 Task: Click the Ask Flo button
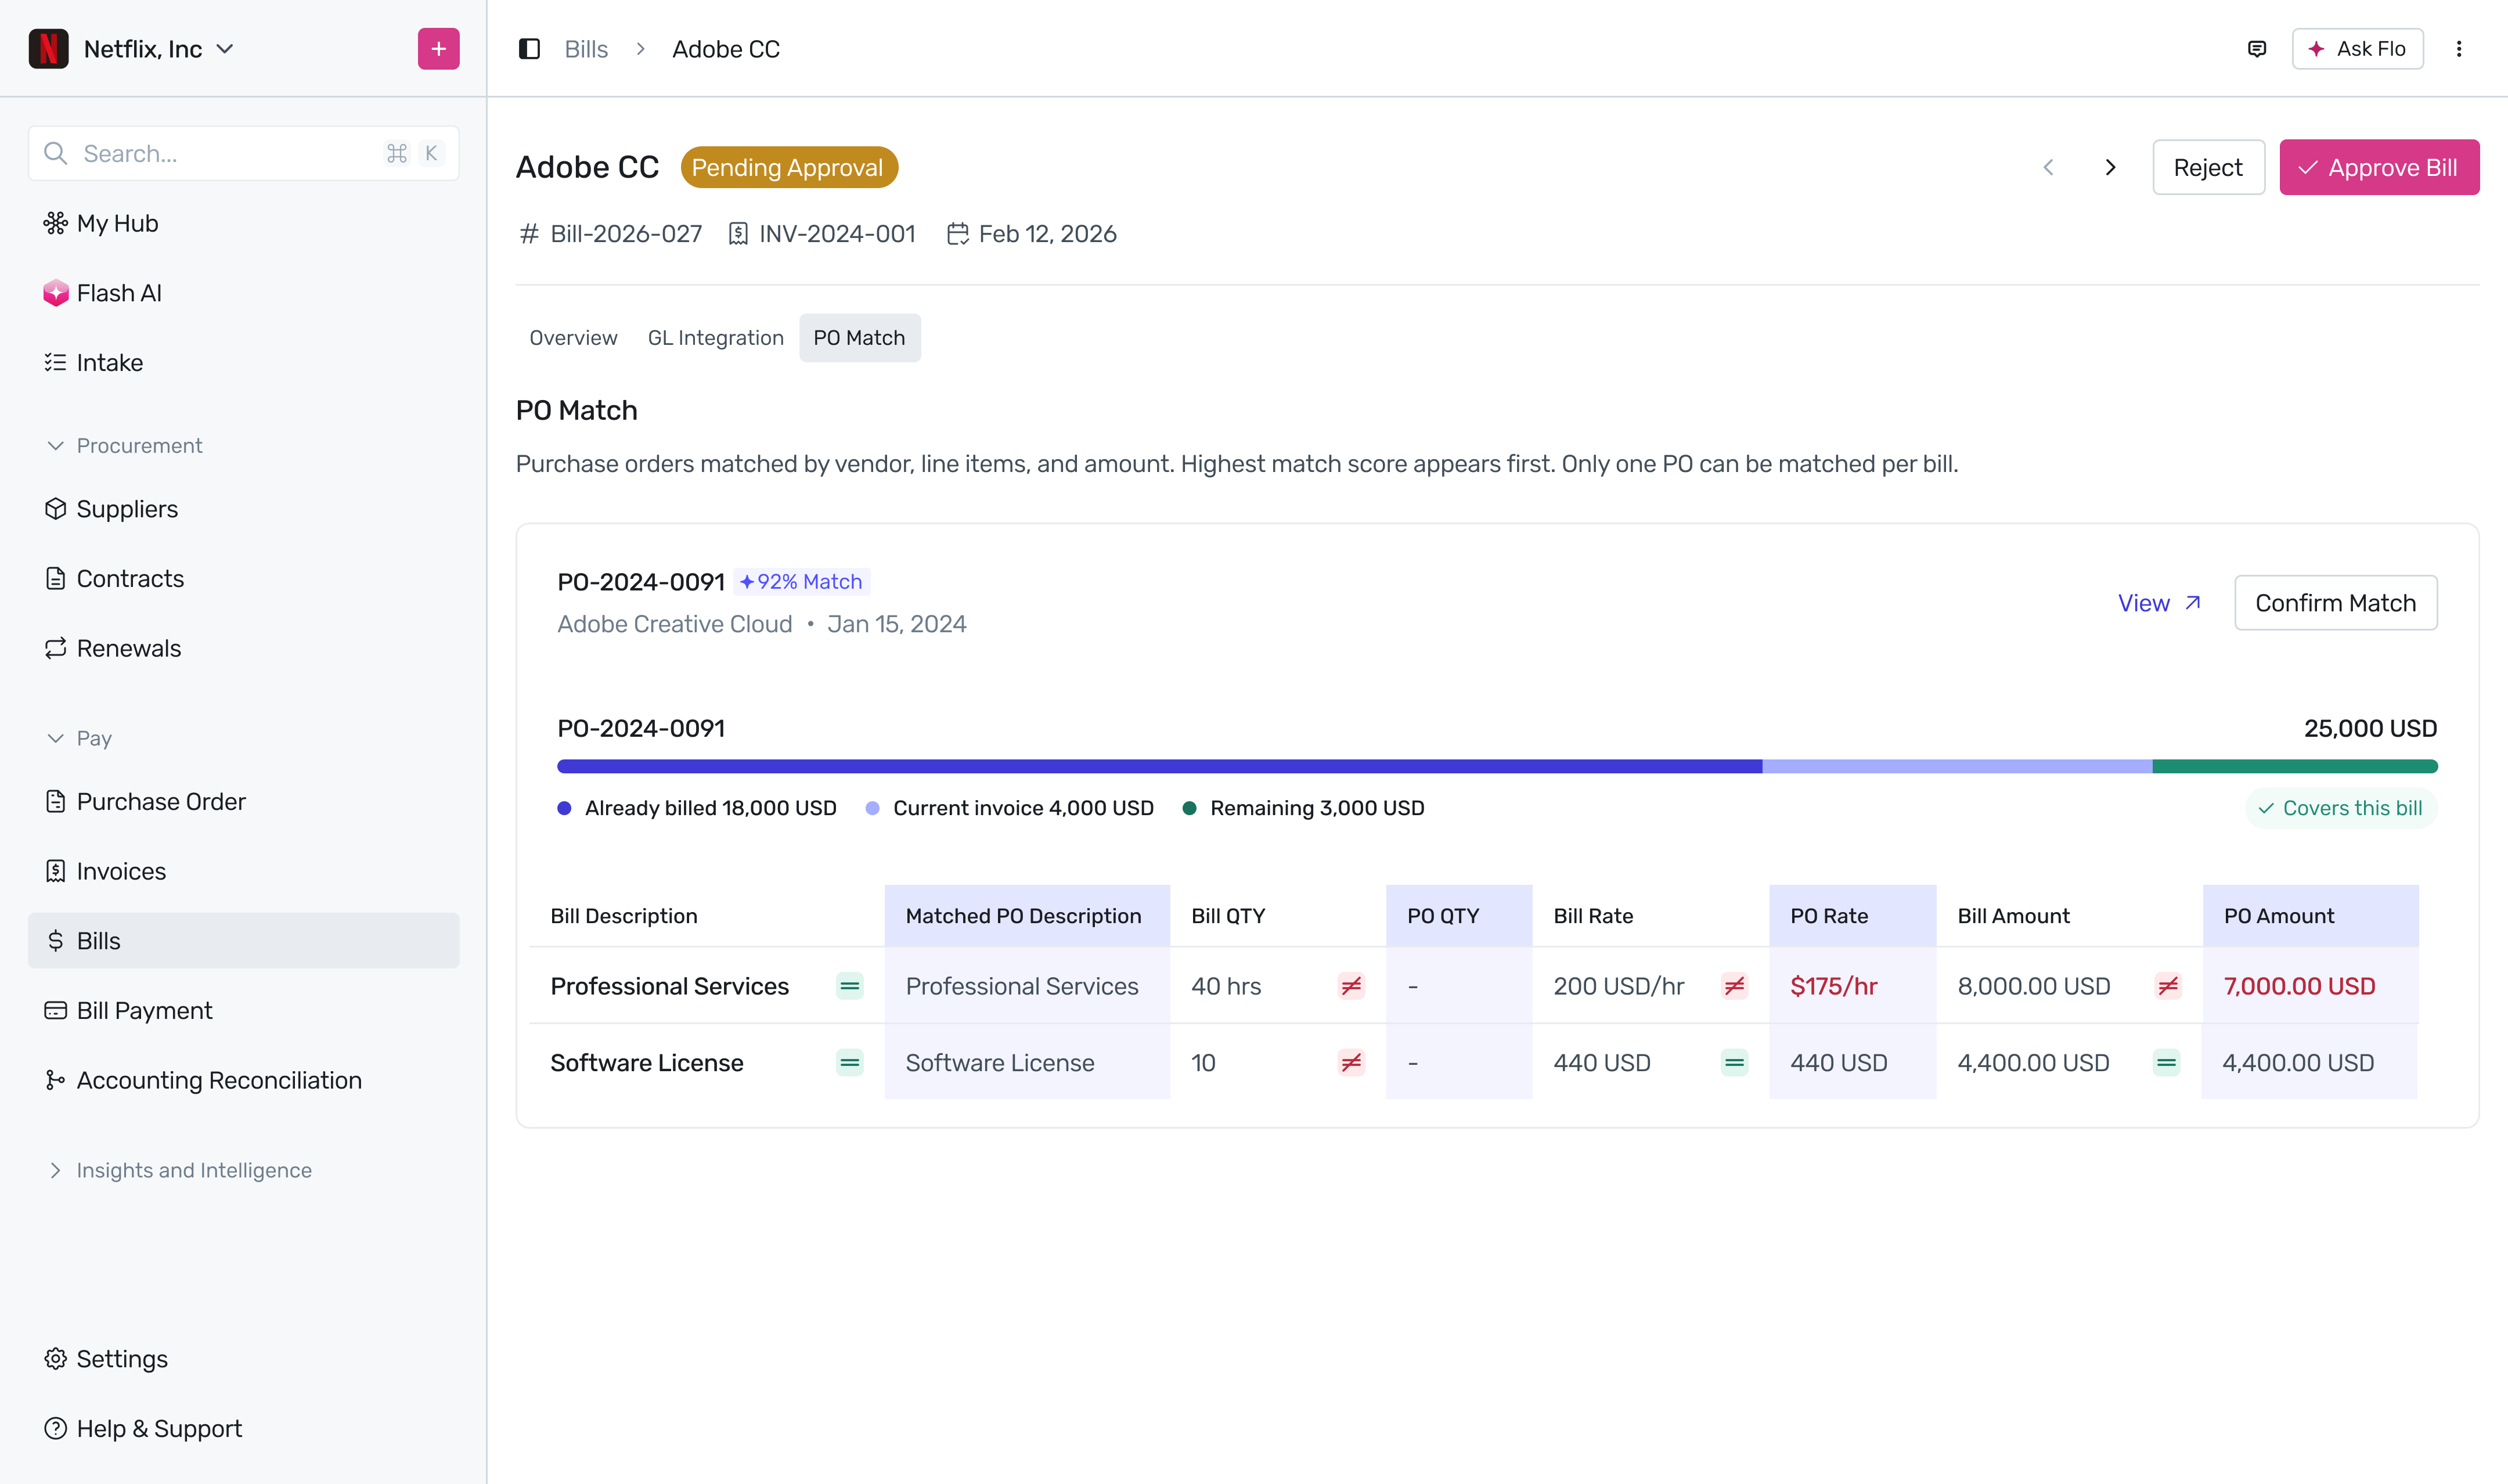[x=2357, y=49]
